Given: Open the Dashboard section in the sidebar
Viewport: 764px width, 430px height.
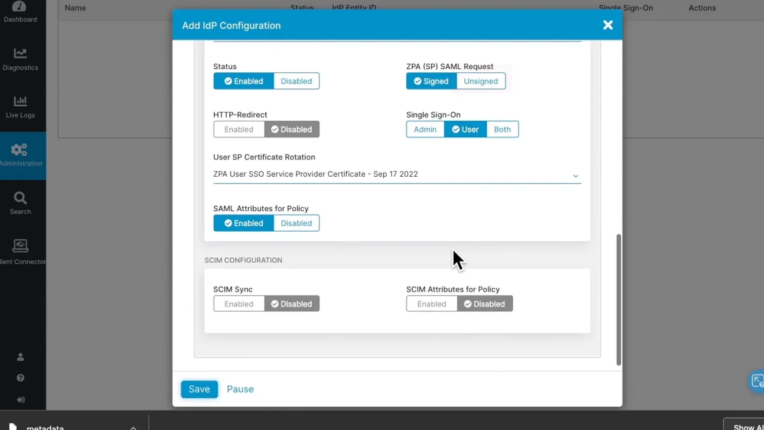Looking at the screenshot, I should click(x=20, y=12).
